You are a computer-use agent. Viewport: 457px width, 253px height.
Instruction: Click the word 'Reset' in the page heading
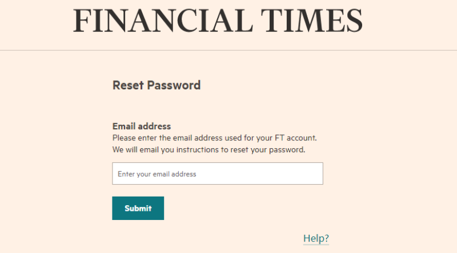[x=128, y=85]
